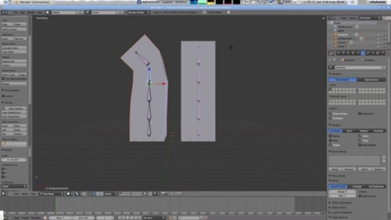Image resolution: width=391 pixels, height=220 pixels.
Task: Click the Timeline editor type icon
Action: (4, 218)
